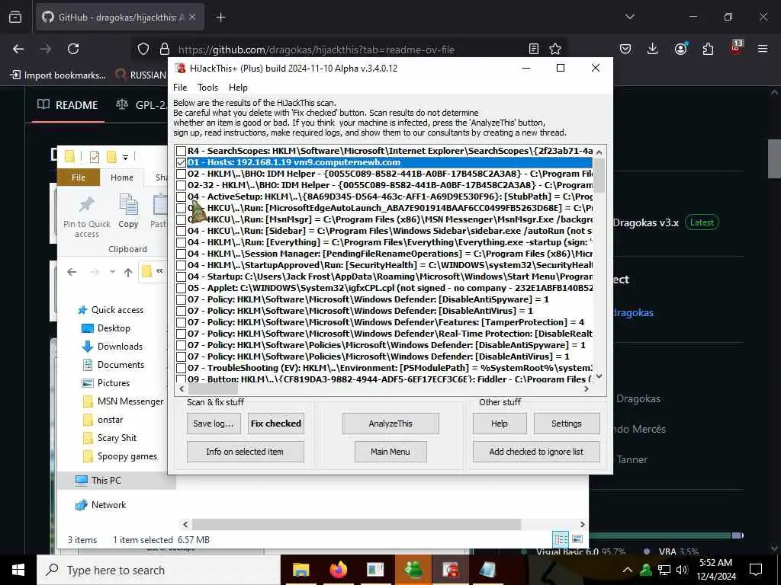Open a new browser tab
781x585 pixels.
tap(220, 18)
